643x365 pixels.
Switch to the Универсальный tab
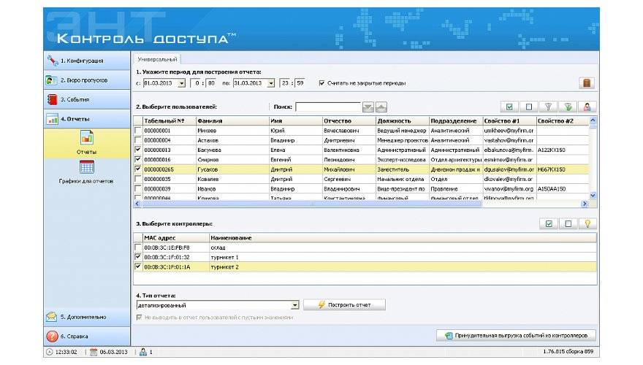point(158,59)
